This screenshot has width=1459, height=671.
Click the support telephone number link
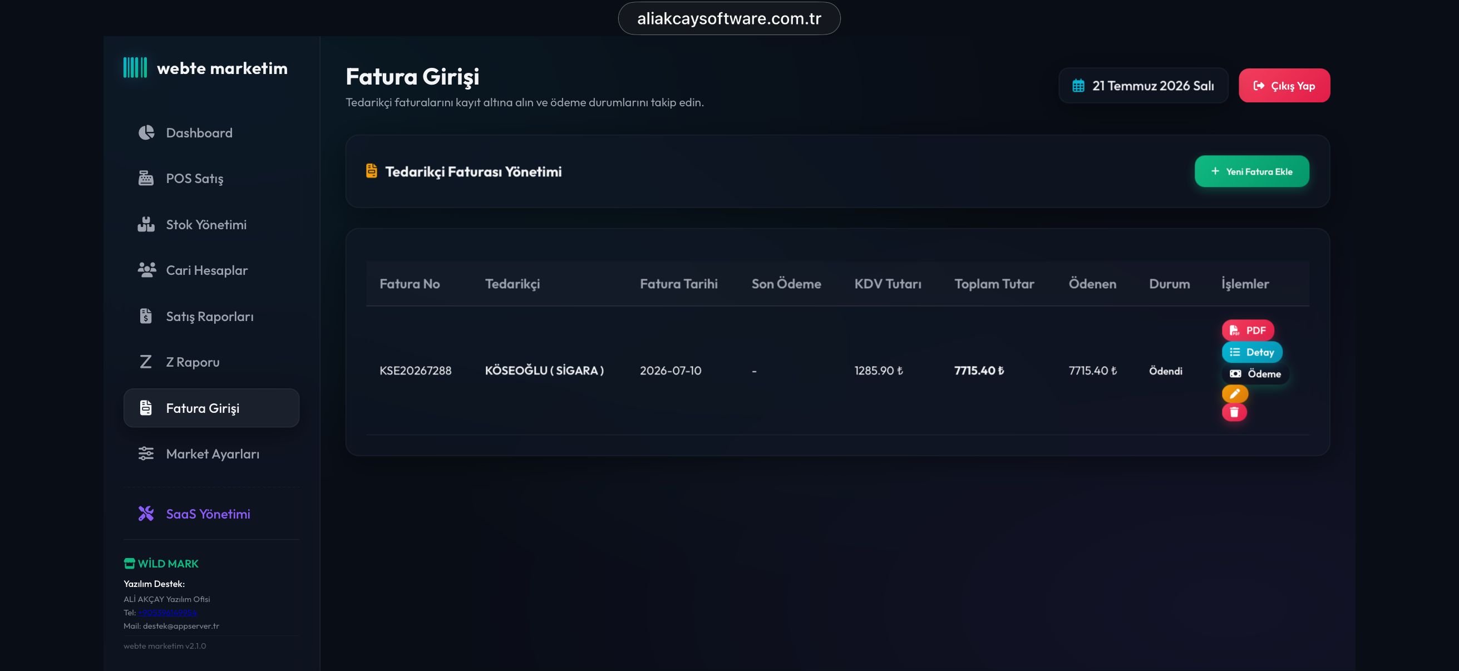167,612
